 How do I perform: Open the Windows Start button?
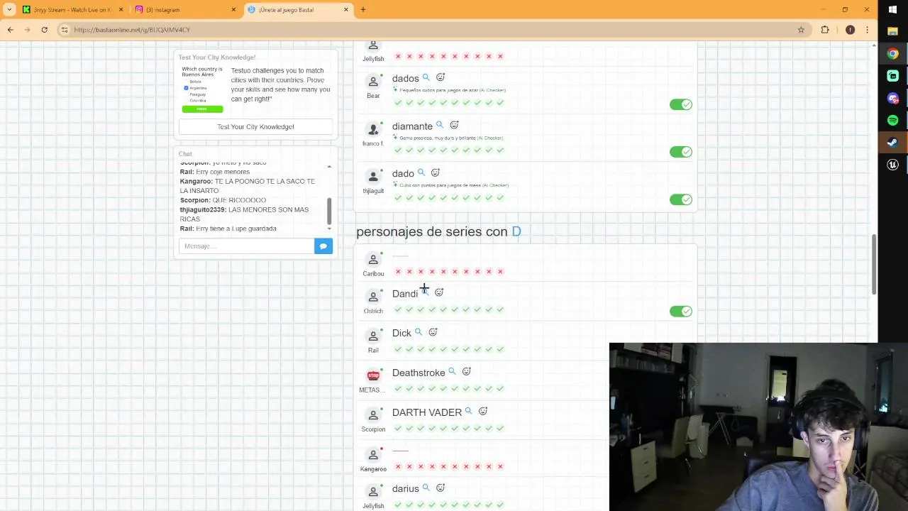point(893,9)
